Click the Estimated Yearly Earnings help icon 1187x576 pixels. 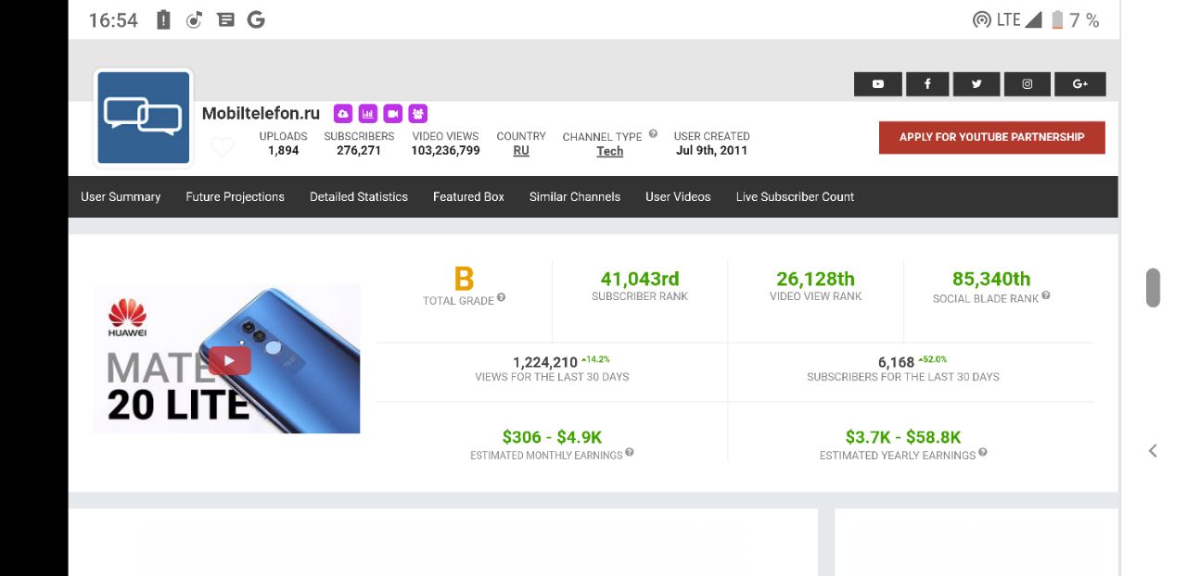click(983, 453)
